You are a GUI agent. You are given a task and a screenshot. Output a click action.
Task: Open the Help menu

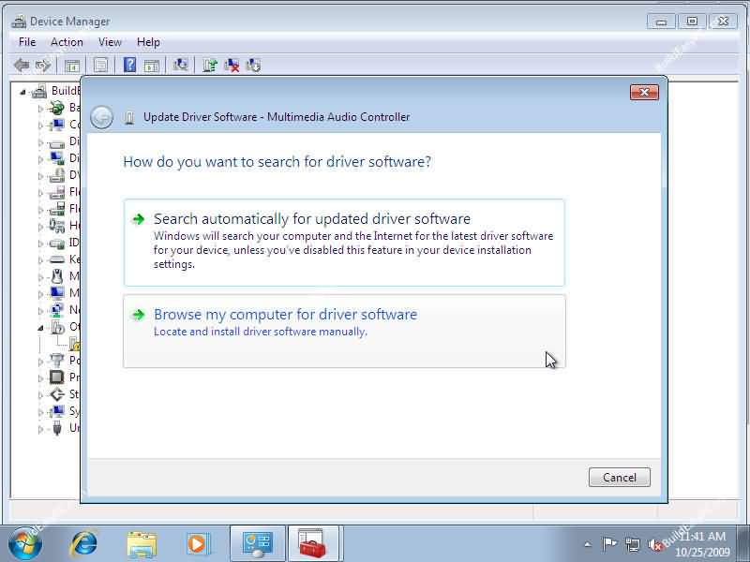148,42
